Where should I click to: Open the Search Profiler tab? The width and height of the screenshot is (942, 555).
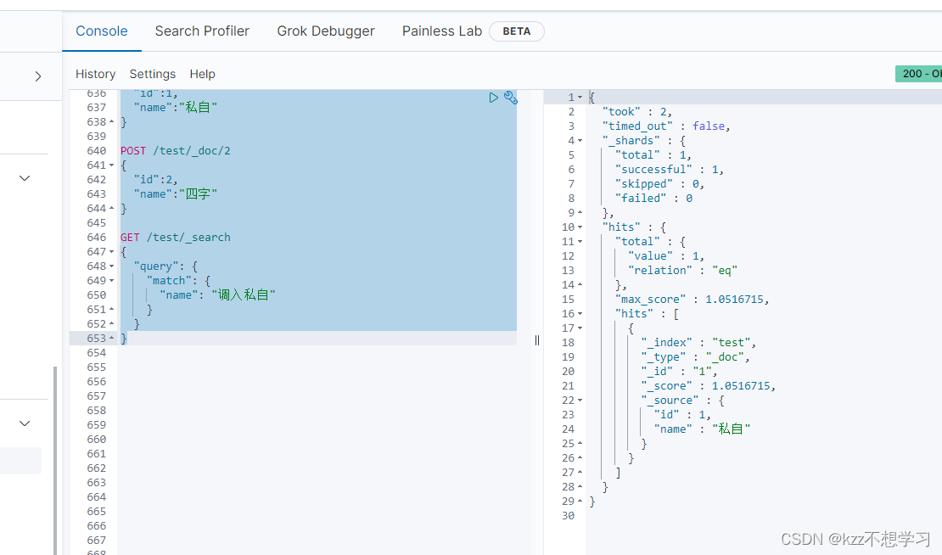pos(202,31)
